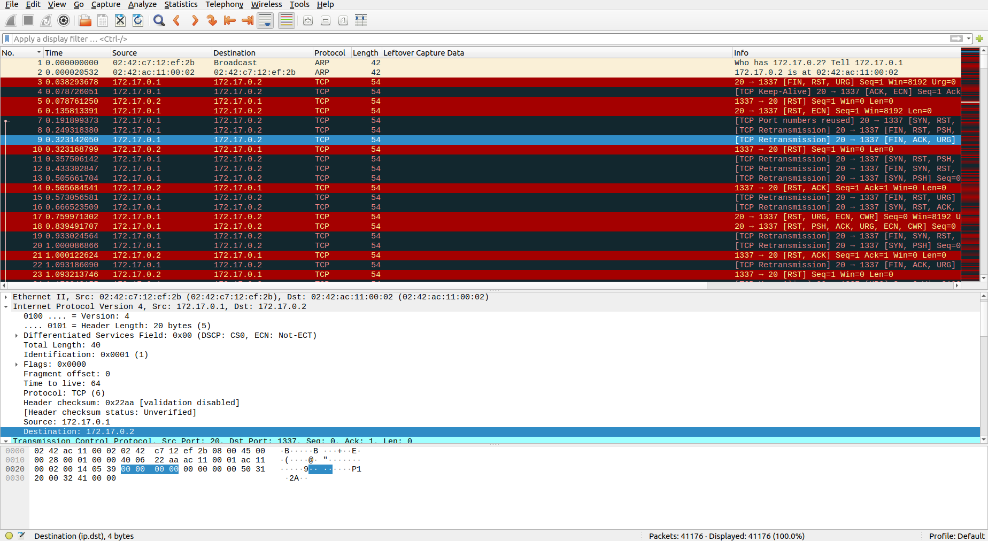
Task: Open capture options gear icon
Action: pyautogui.click(x=64, y=21)
